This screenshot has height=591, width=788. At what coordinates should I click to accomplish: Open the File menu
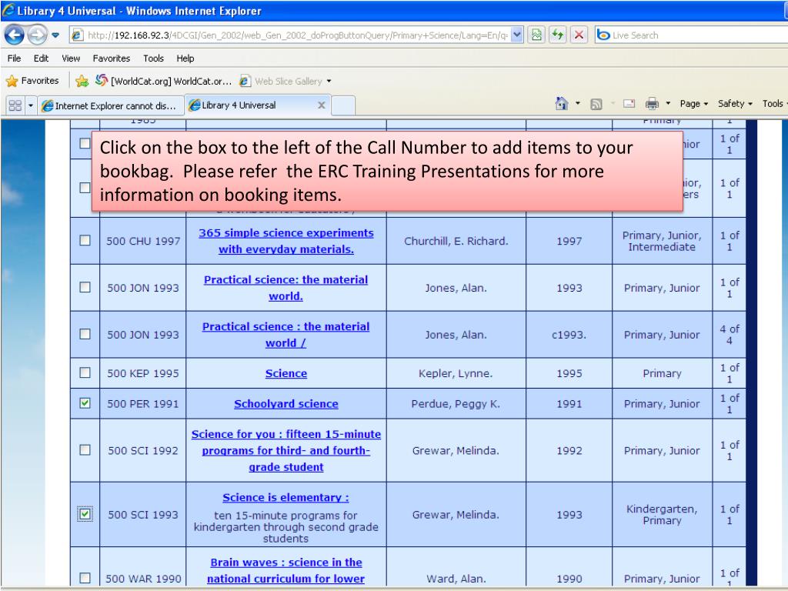tap(14, 58)
